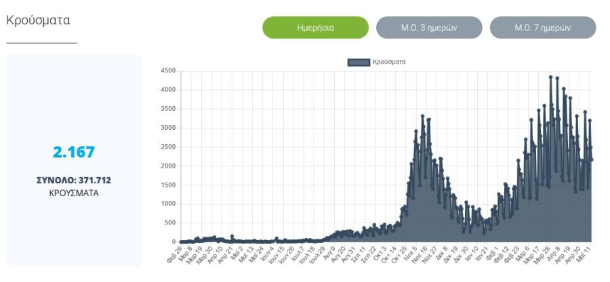Switch to Μ.Ο. 7 ημερών average
Image resolution: width=610 pixels, height=282 pixels.
[x=543, y=28]
